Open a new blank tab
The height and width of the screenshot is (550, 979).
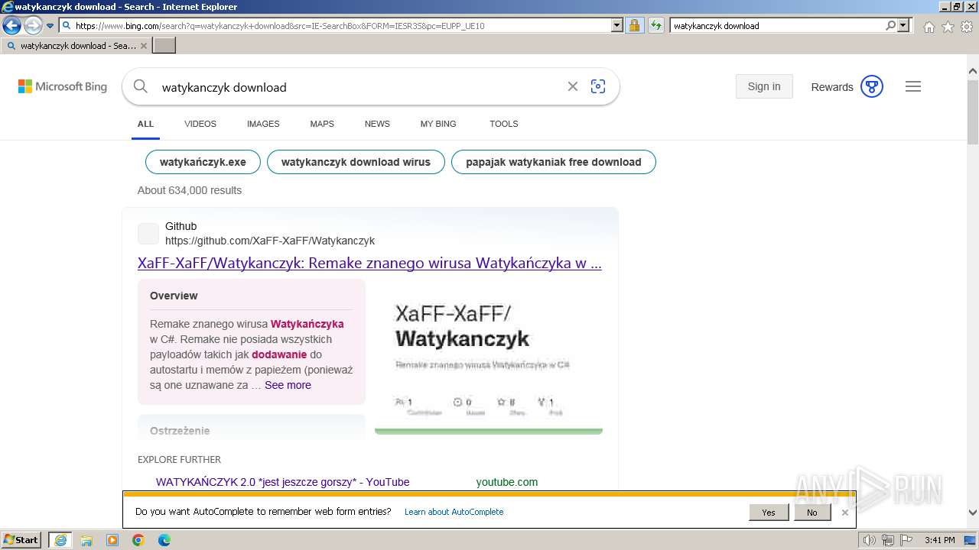(164, 46)
